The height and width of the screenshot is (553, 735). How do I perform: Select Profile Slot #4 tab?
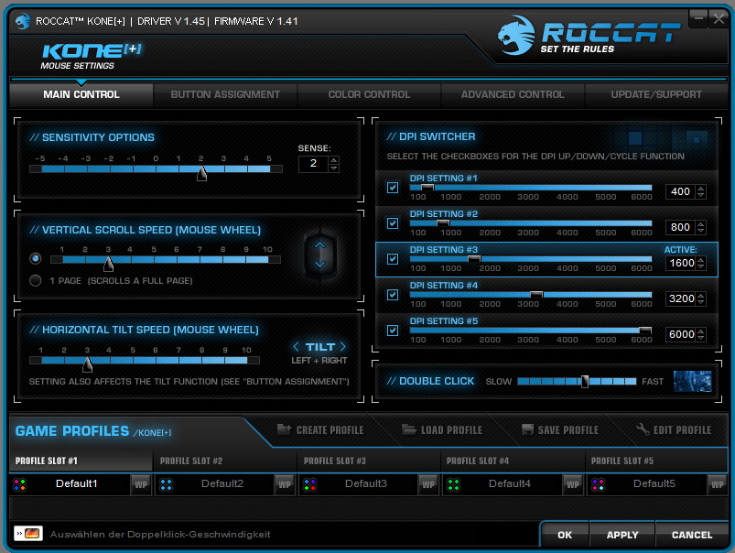512,461
